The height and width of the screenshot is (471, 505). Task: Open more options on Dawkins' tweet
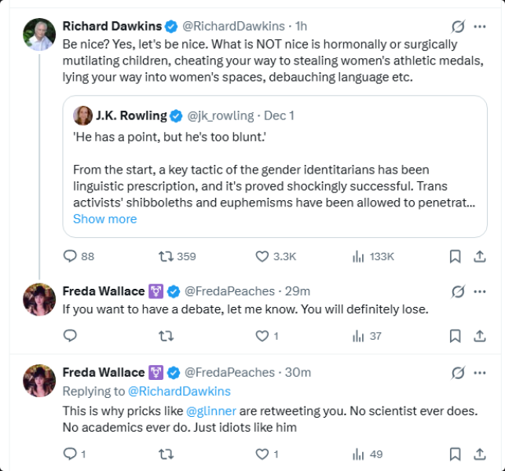click(480, 26)
